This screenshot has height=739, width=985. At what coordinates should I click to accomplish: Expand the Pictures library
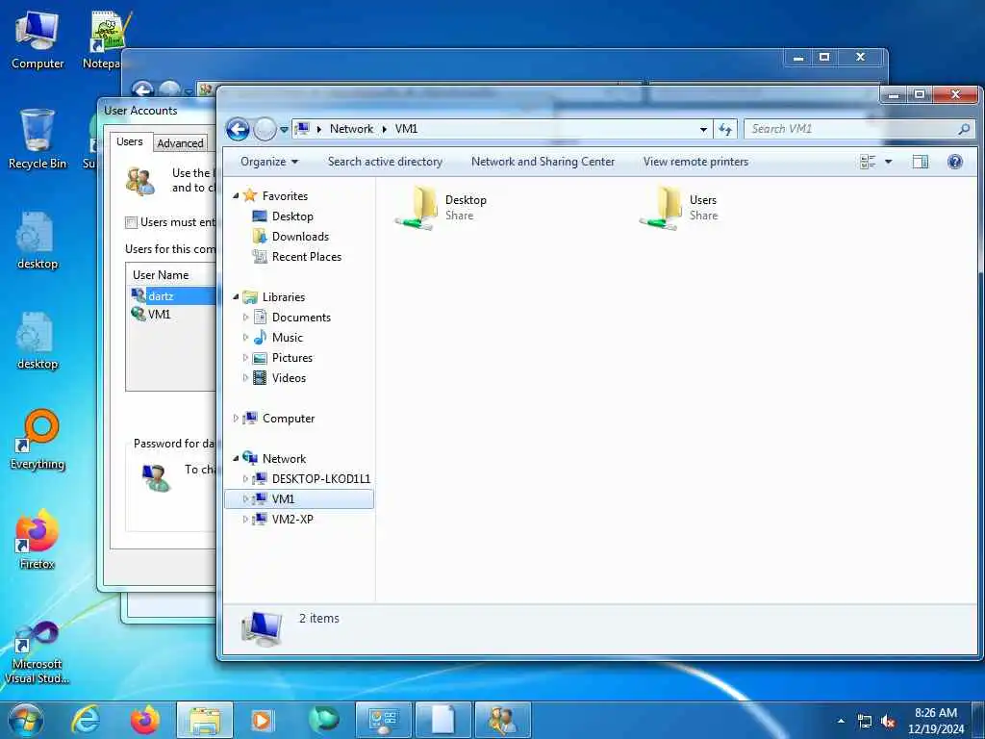pyautogui.click(x=245, y=358)
